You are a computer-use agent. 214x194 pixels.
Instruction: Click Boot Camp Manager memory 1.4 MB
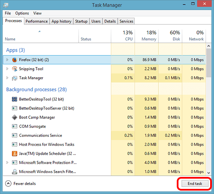[150, 117]
